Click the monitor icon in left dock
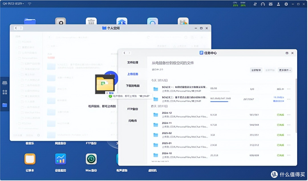 5,83
